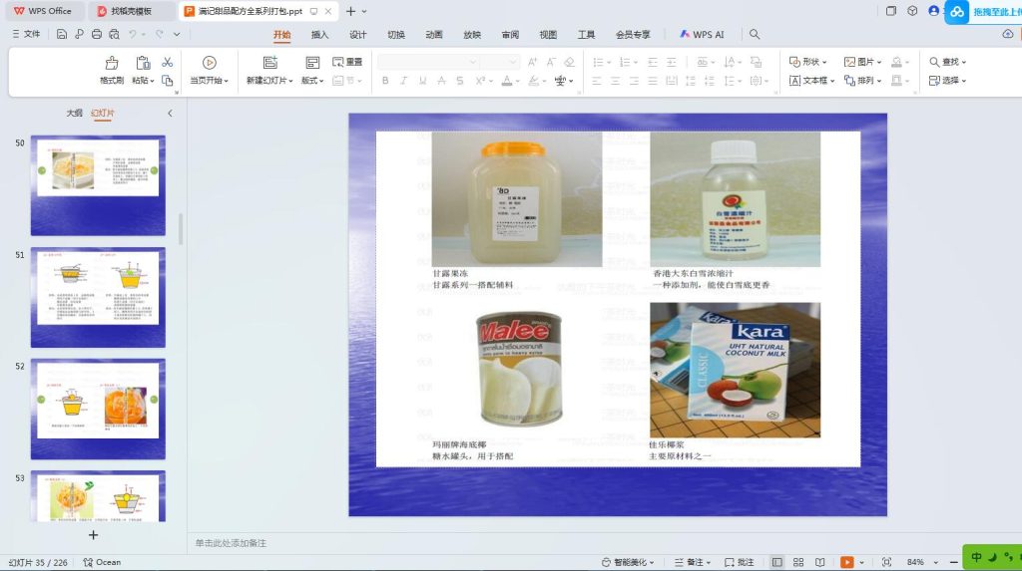
Task: Click notes area 单击此处添加备注
Action: click(x=231, y=543)
